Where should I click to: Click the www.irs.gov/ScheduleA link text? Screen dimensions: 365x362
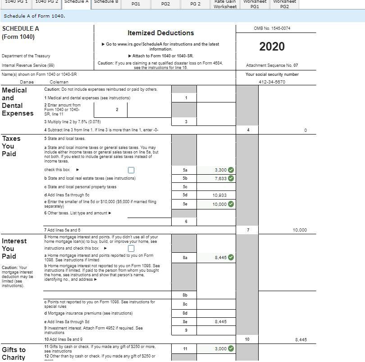pyautogui.click(x=135, y=44)
